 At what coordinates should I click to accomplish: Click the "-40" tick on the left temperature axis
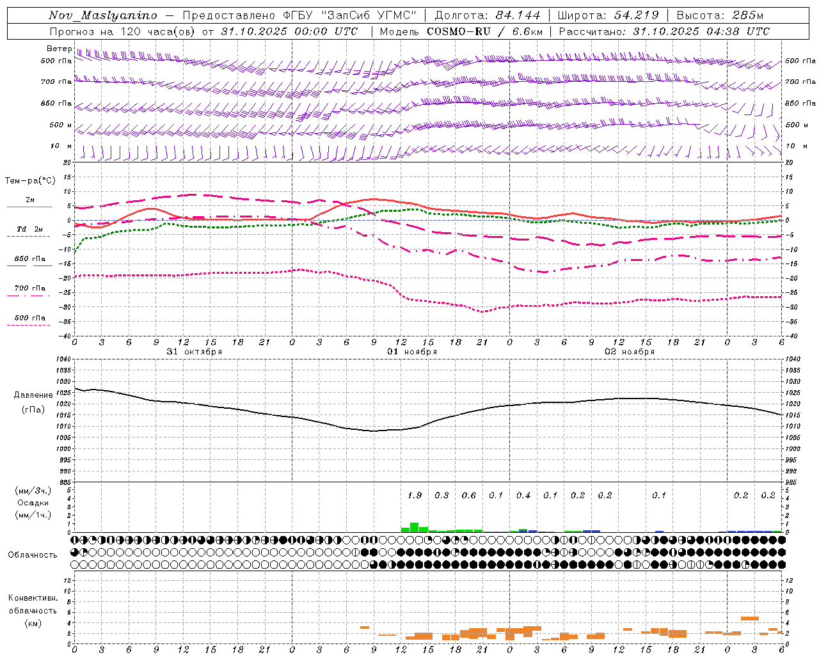click(65, 336)
